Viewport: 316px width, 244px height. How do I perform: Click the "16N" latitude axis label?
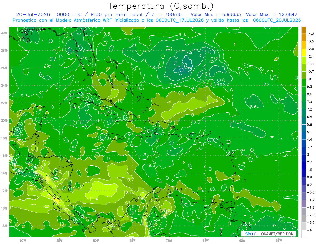pos(4,156)
